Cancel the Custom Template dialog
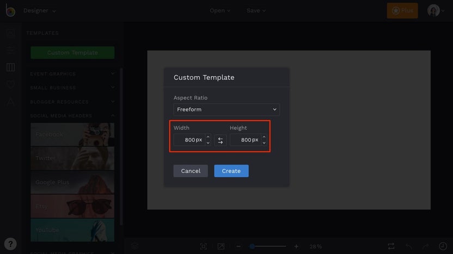The height and width of the screenshot is (254, 453). tap(191, 171)
